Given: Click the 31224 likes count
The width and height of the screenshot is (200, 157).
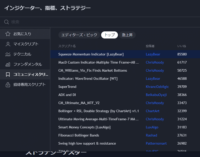Looking at the screenshot, I should [182, 119].
